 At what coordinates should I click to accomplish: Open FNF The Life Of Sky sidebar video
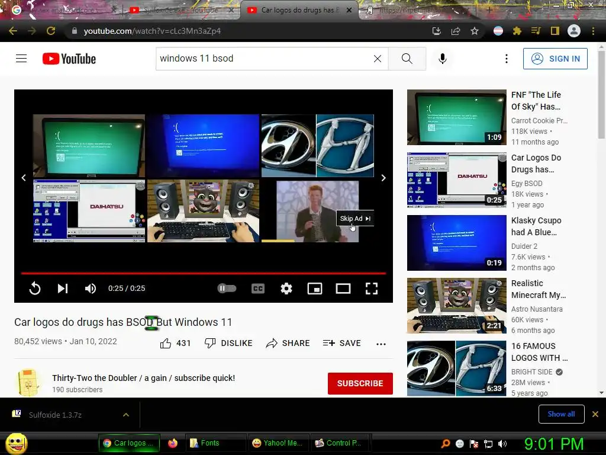pos(456,117)
